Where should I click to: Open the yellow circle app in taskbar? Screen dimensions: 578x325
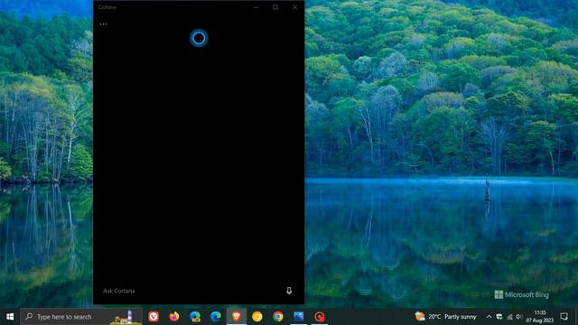coord(257,317)
